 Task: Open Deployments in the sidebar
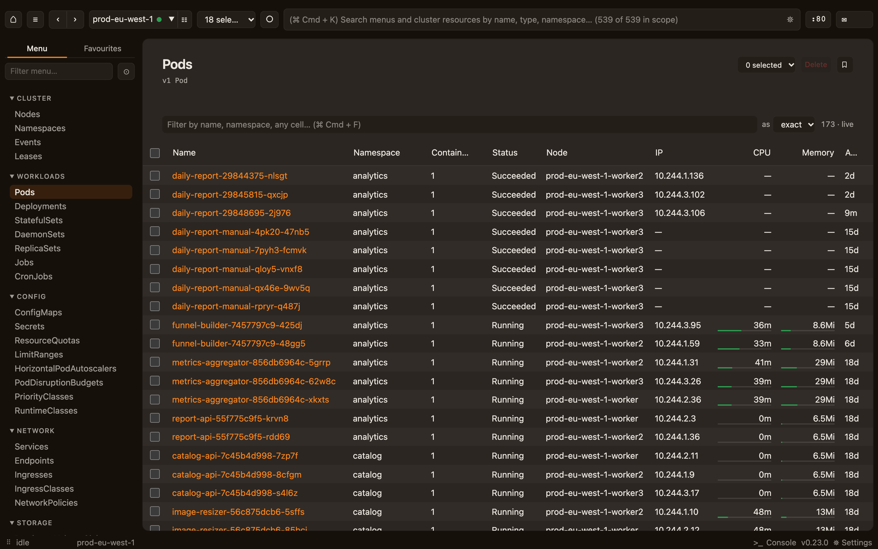pos(40,206)
